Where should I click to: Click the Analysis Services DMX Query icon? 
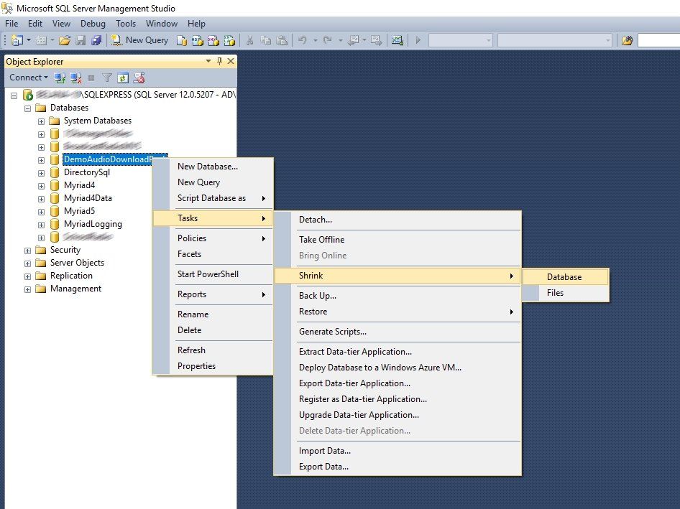213,40
